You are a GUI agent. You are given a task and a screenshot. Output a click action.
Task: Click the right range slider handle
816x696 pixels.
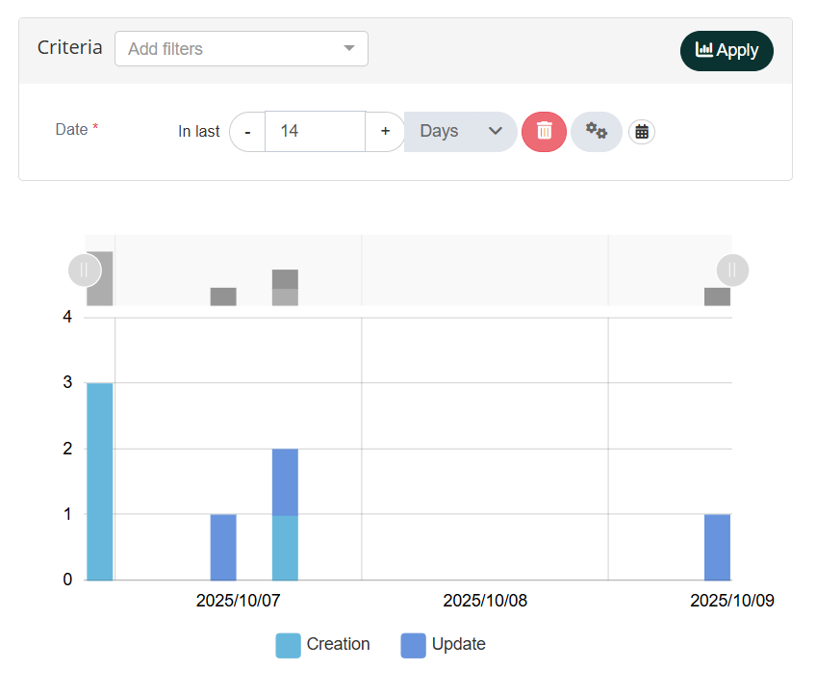coord(732,271)
